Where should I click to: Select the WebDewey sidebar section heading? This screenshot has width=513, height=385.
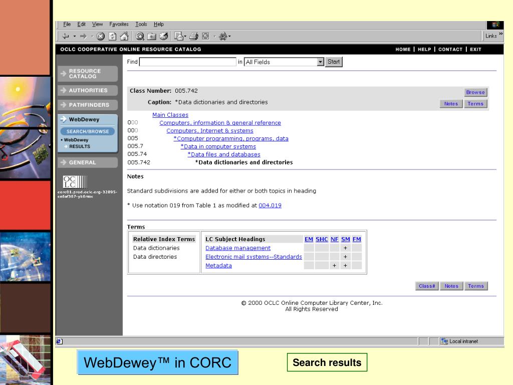pos(84,119)
